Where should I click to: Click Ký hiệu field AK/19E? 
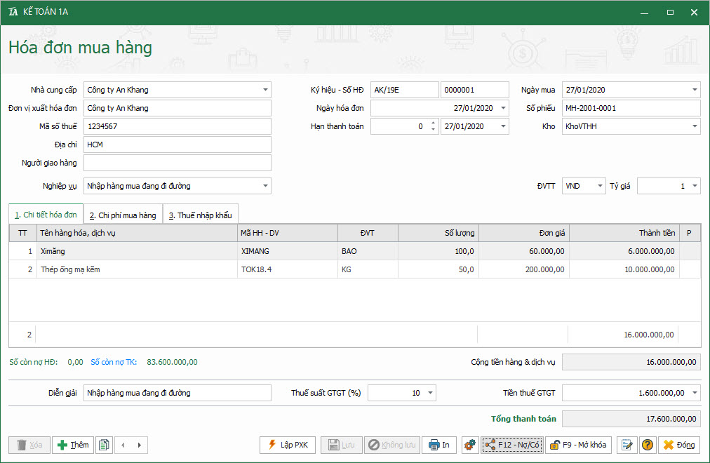(404, 90)
